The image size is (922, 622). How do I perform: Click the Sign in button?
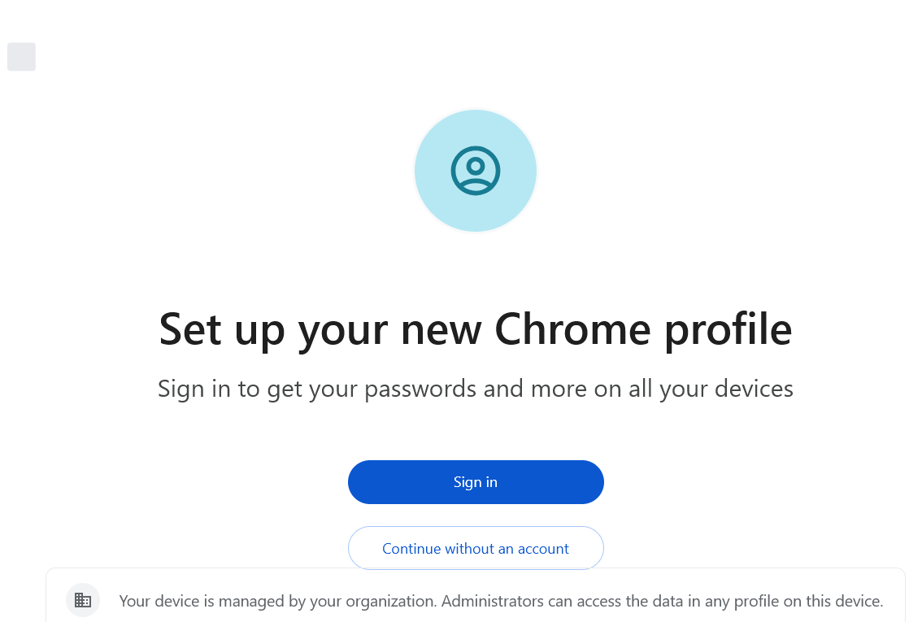[x=476, y=482]
